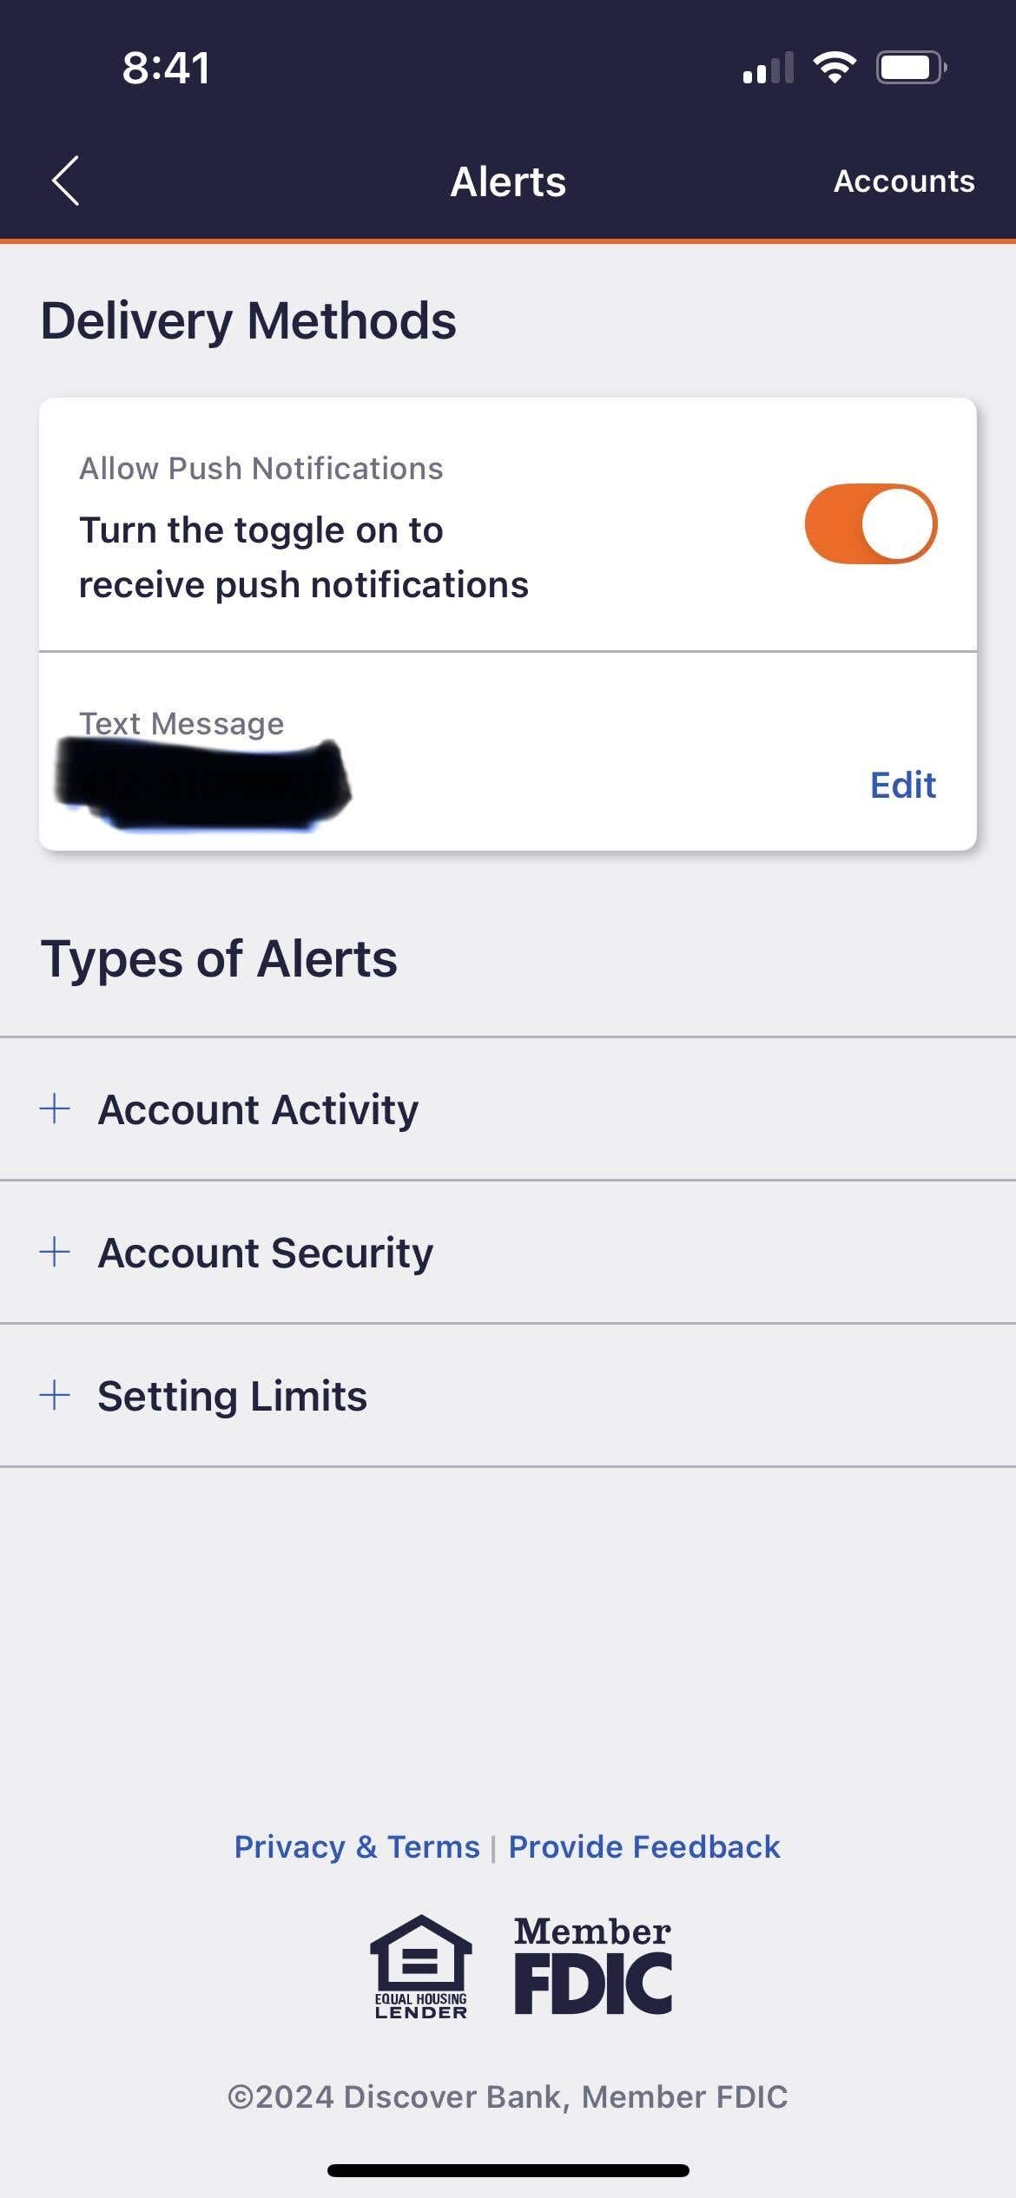Viewport: 1016px width, 2198px height.
Task: Tap the plus icon beside Setting Limits
Action: pos(55,1395)
